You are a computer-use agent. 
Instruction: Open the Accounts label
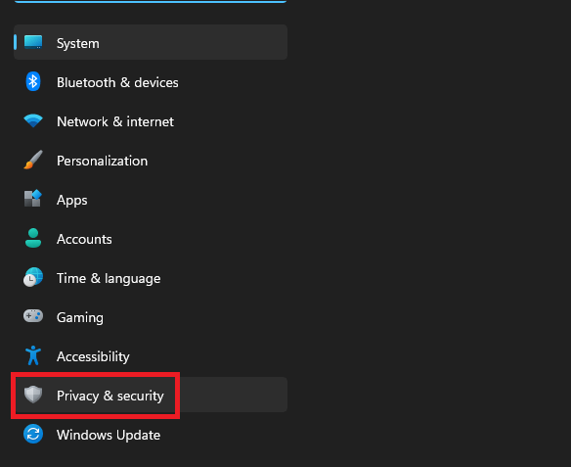pyautogui.click(x=84, y=239)
